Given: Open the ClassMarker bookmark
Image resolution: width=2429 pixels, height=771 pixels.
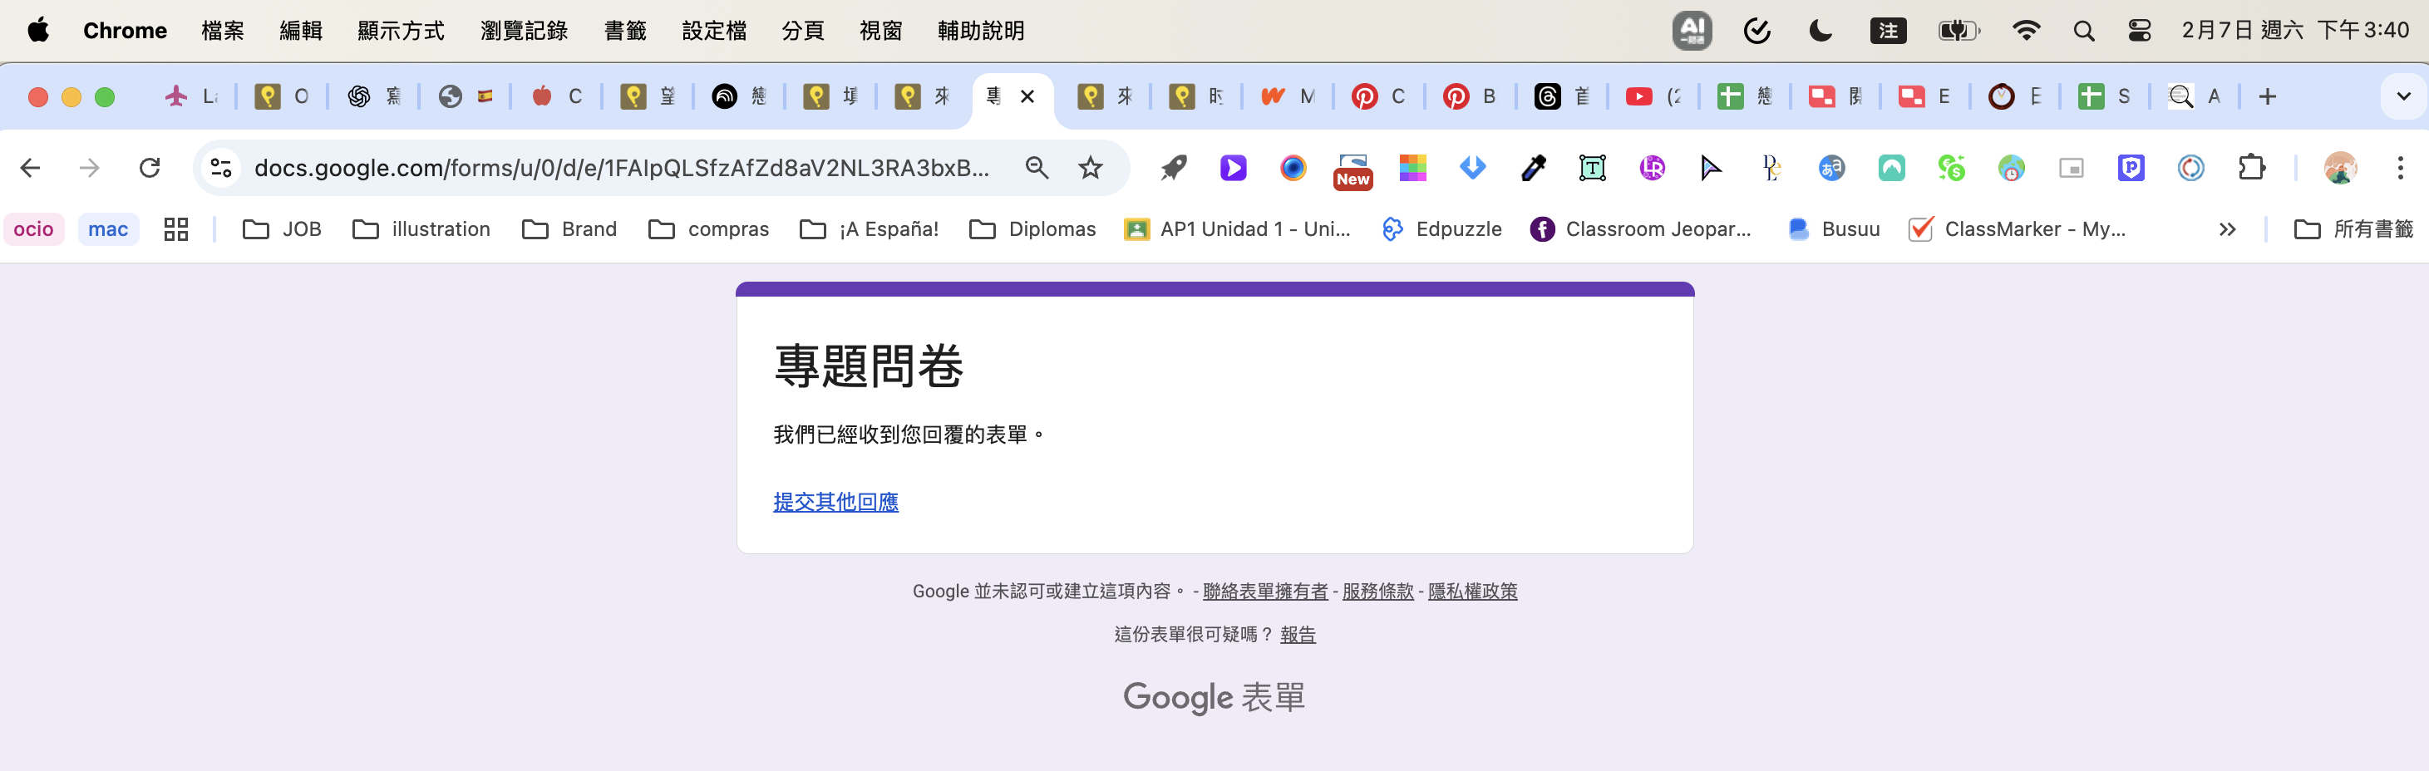Looking at the screenshot, I should point(2018,229).
